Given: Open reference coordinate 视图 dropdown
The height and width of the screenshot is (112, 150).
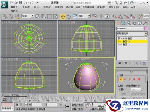Looking at the screenshot, I should (84, 16).
